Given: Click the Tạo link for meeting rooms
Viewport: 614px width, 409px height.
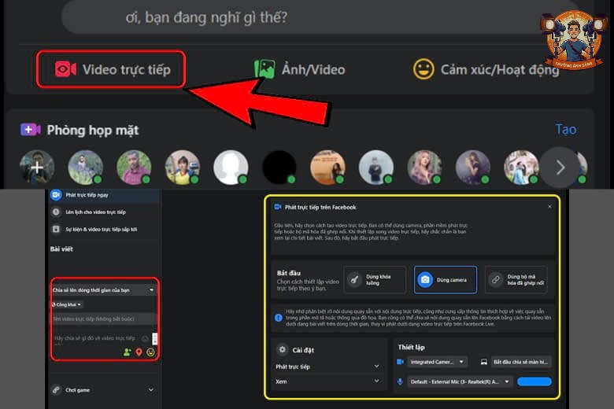Looking at the screenshot, I should (566, 130).
